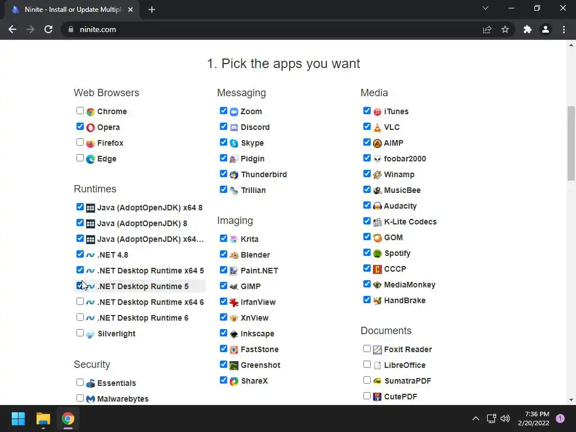Click the Inkscape icon
The width and height of the screenshot is (576, 432).
[233, 334]
